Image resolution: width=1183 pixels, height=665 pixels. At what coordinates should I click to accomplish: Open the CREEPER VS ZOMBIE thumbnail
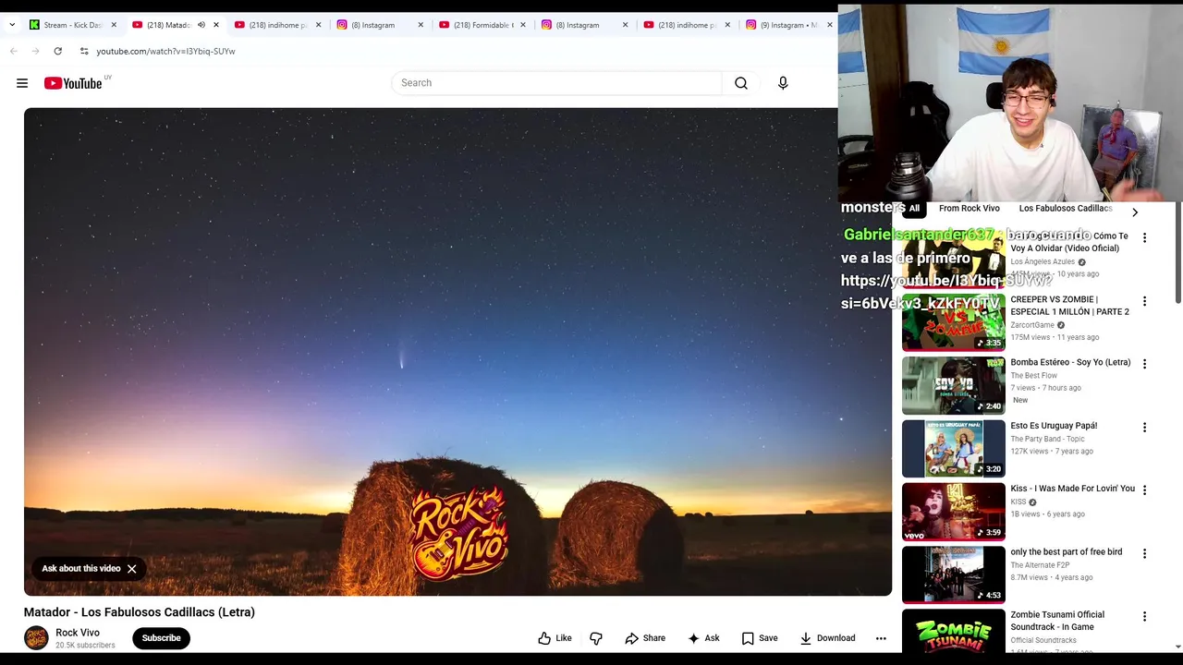pos(953,322)
